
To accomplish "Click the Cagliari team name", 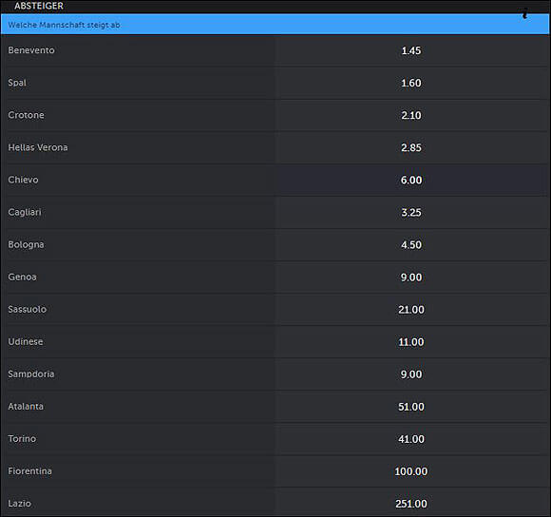I will pos(25,212).
